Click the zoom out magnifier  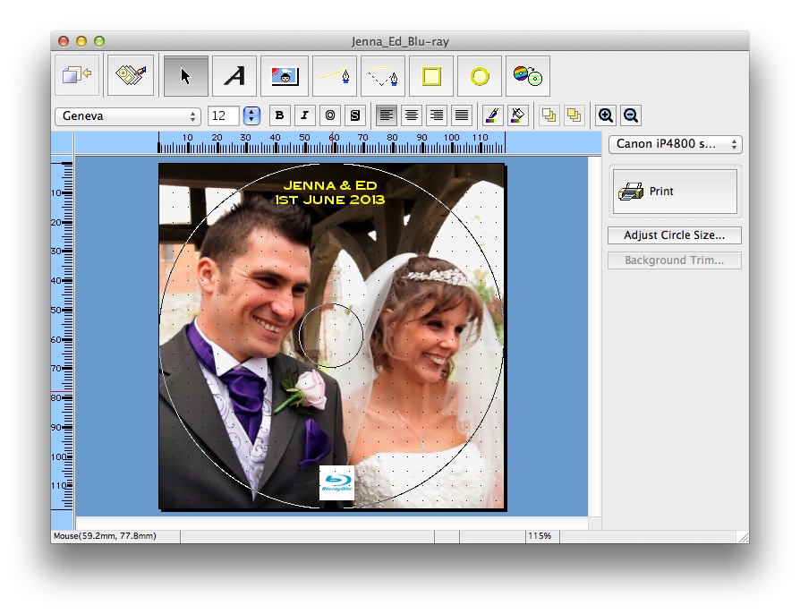(x=630, y=115)
